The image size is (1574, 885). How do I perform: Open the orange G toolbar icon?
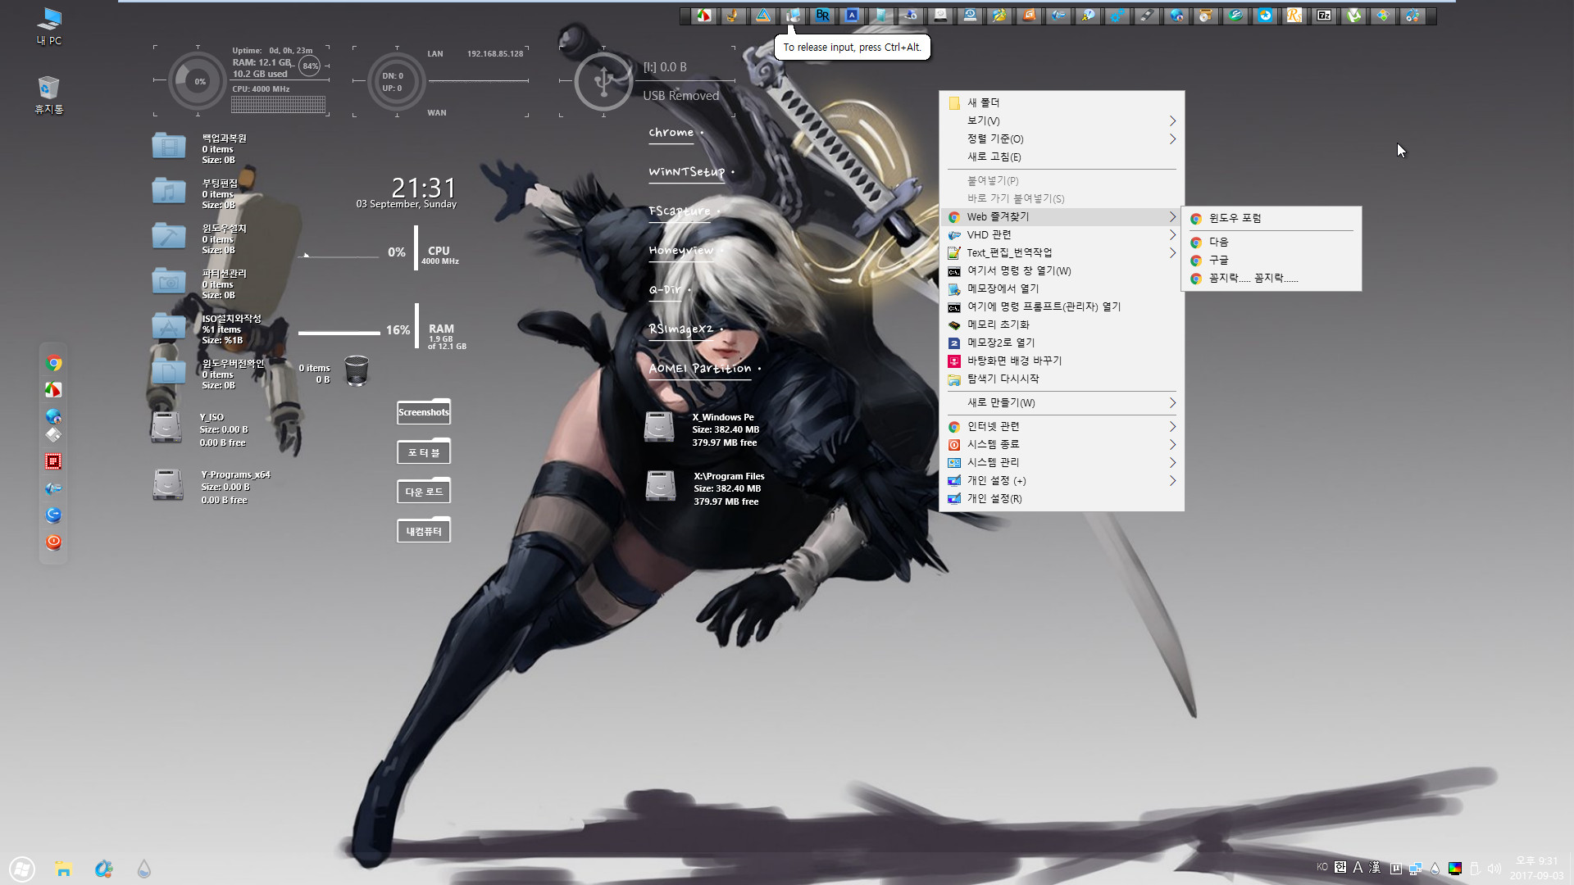[1029, 16]
